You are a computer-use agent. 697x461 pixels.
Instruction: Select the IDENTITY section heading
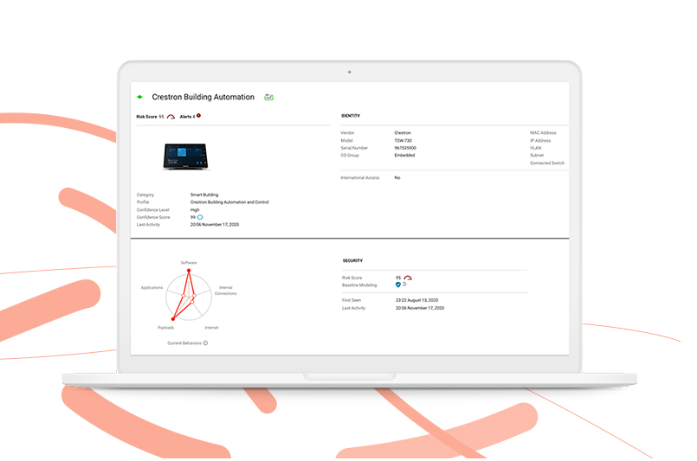[351, 116]
